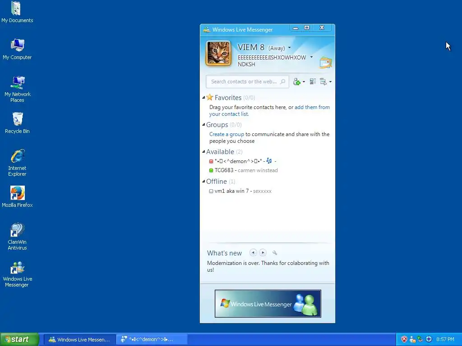The height and width of the screenshot is (346, 462).
Task: Open the show menu dropdown arrow
Action: [330, 82]
